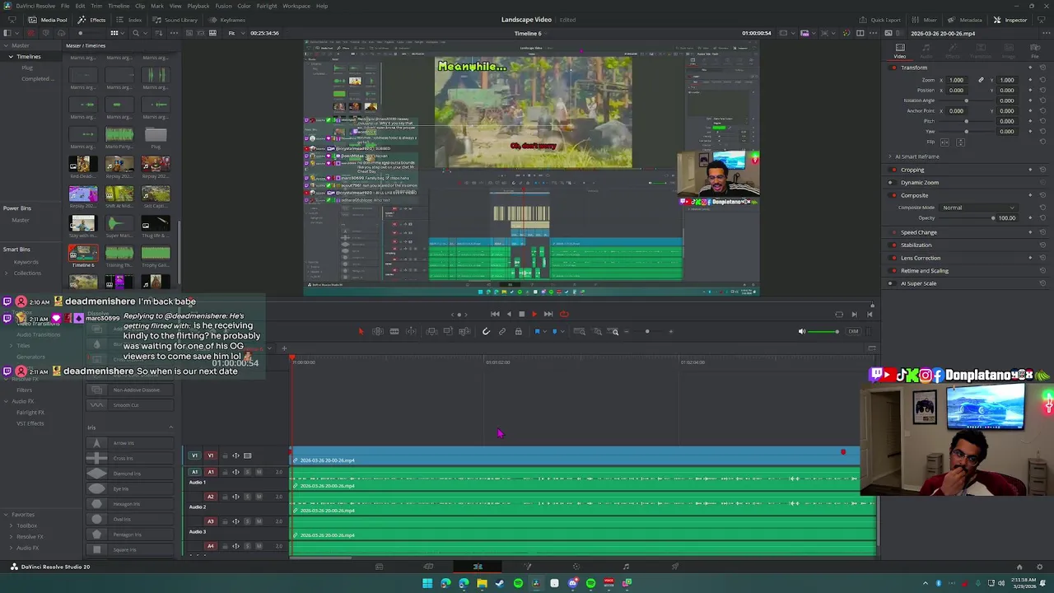Screen dimensions: 1054x593
Task: Open the viewer Fit zoom dropdown
Action: 236,33
